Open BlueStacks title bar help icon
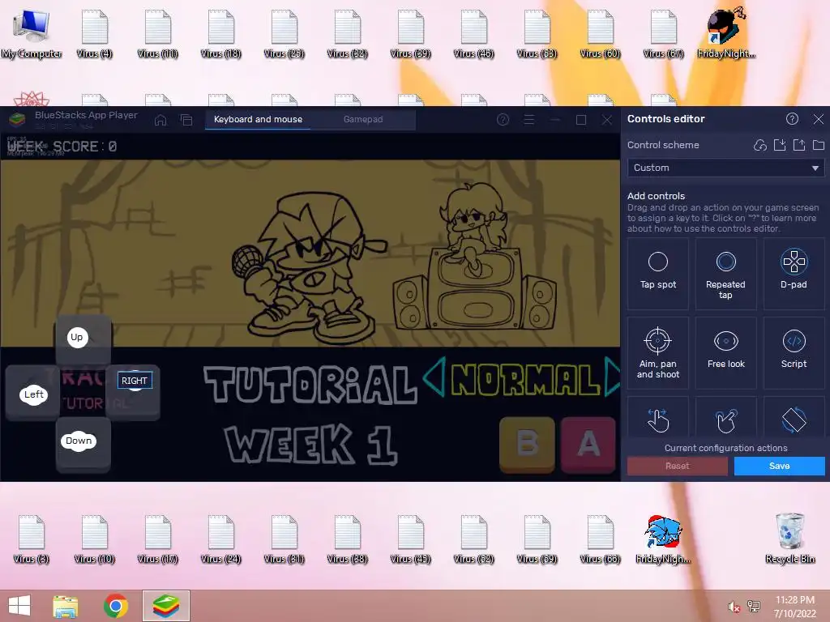This screenshot has height=622, width=830. point(503,120)
